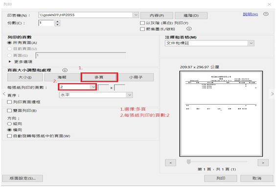This screenshot has height=187, width=276.
Task: Click the 取消 cancel button
Action: pos(256,178)
